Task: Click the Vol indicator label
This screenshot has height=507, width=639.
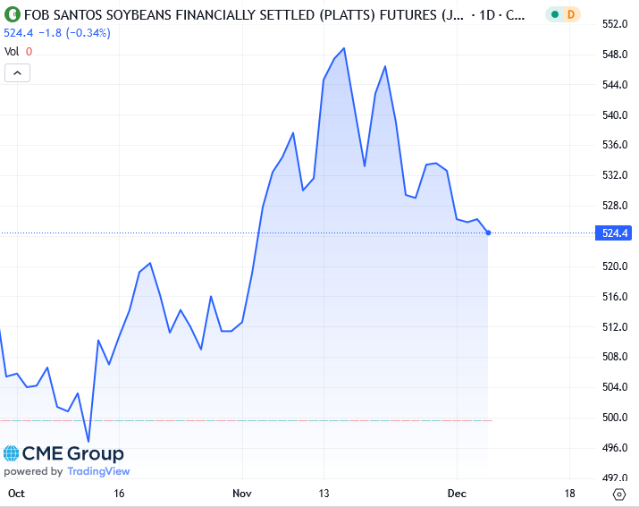Action: 12,52
